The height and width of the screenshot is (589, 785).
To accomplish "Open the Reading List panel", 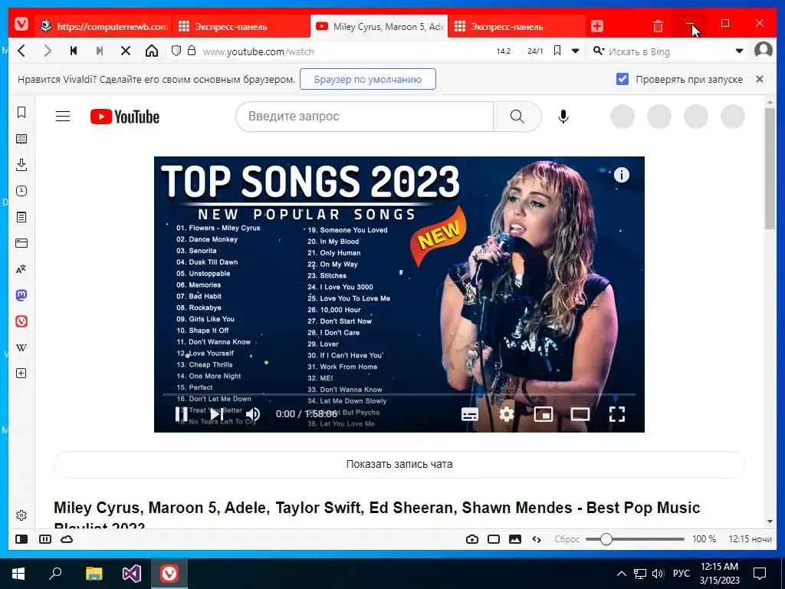I will click(x=21, y=139).
